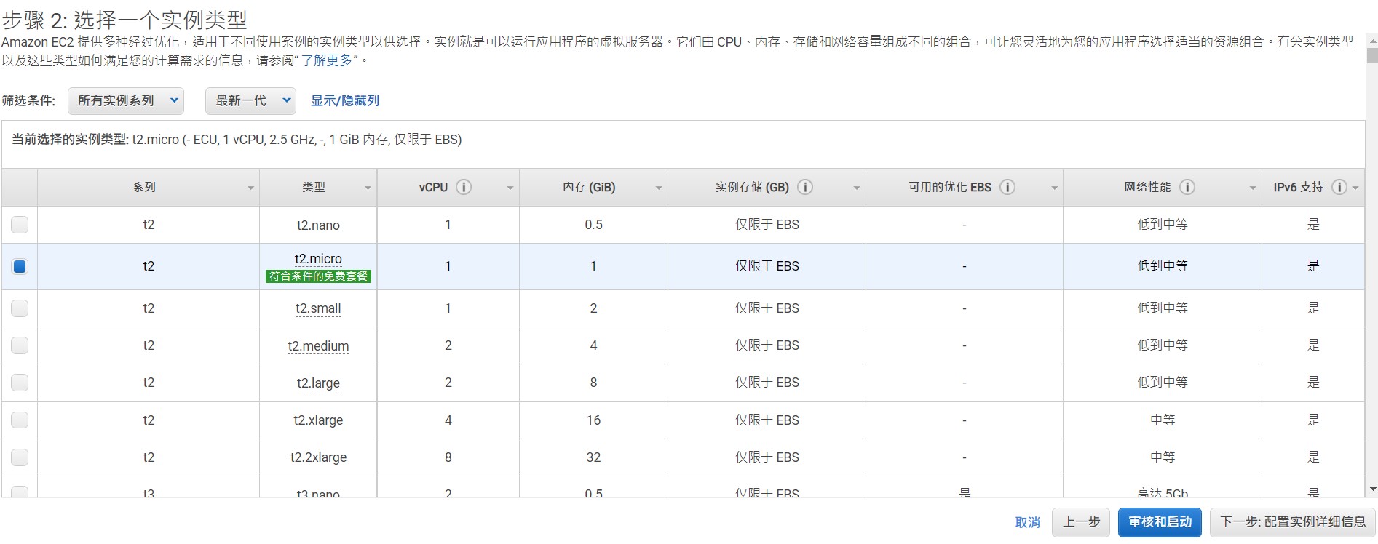Click the 了解更多 link
This screenshot has height=544, width=1378.
[327, 60]
